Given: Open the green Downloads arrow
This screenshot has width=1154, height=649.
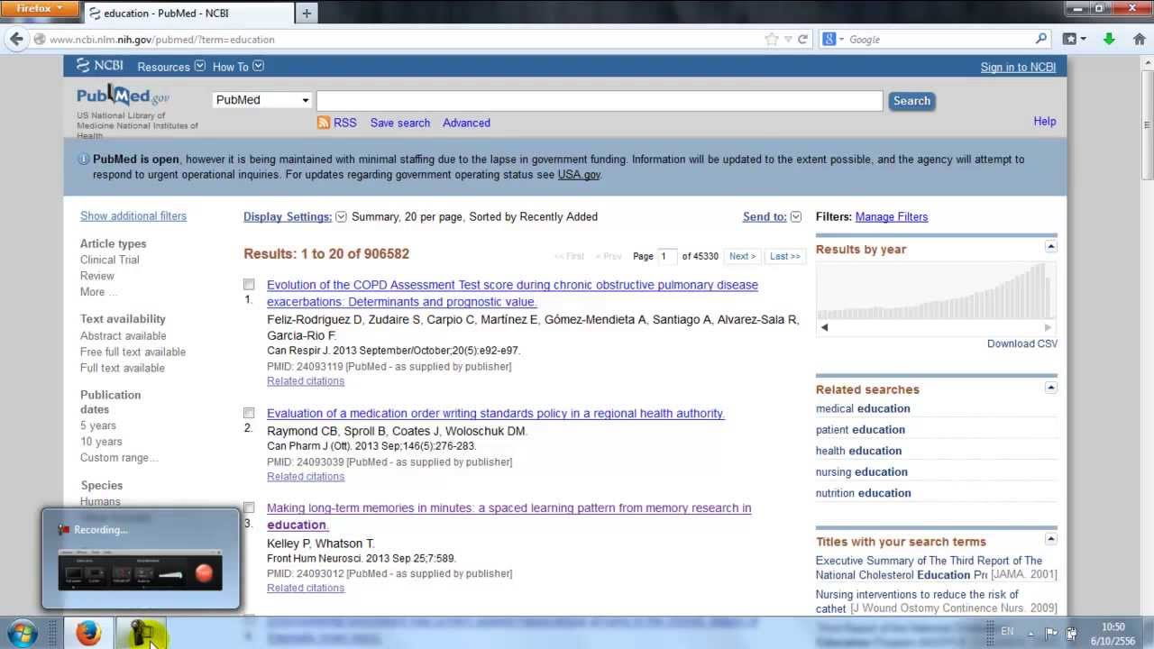Looking at the screenshot, I should click(1109, 39).
